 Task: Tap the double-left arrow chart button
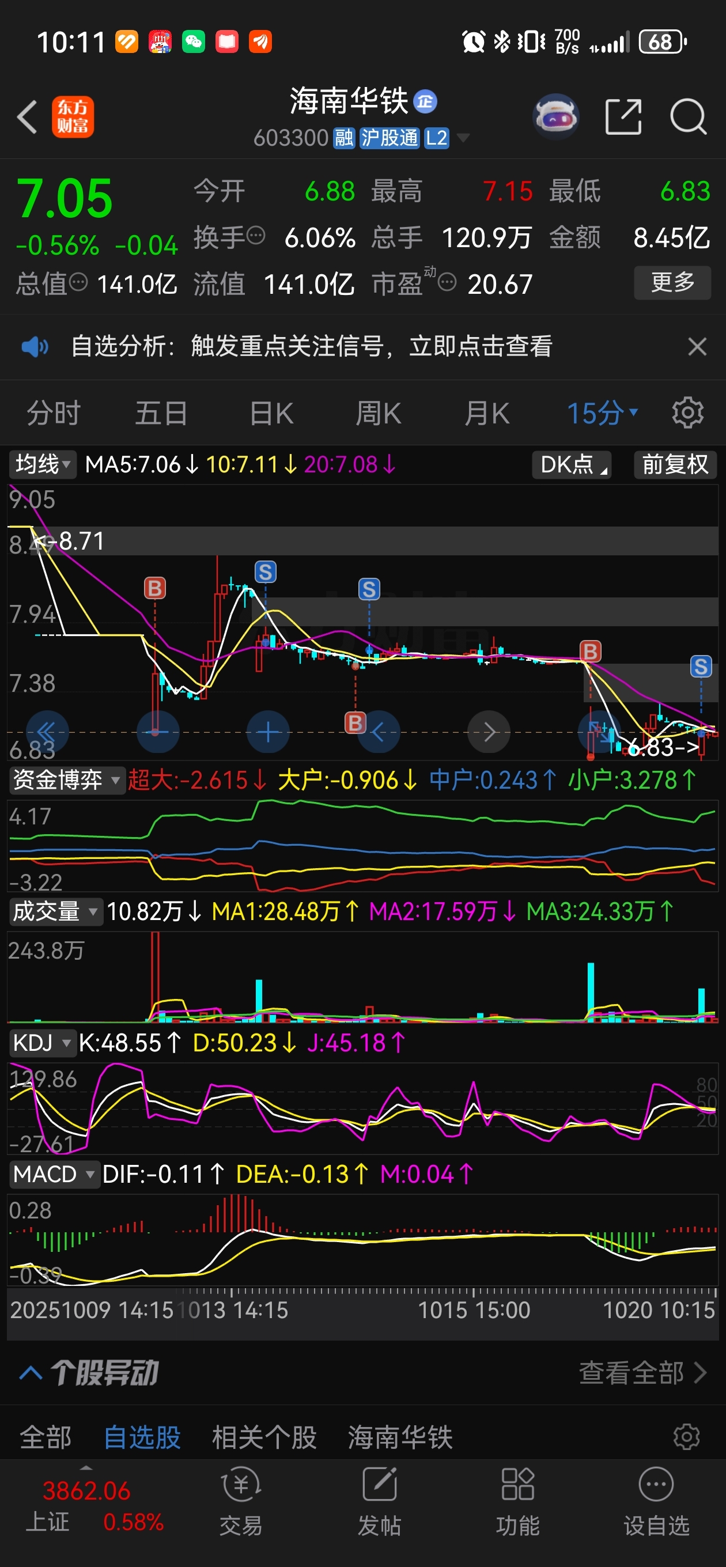47,732
